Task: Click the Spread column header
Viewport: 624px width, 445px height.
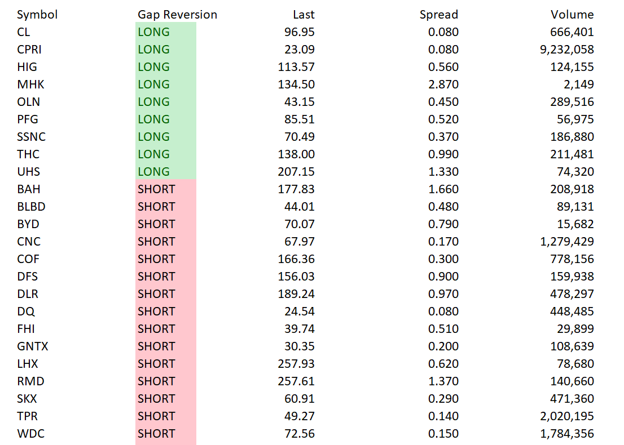Action: coord(438,15)
